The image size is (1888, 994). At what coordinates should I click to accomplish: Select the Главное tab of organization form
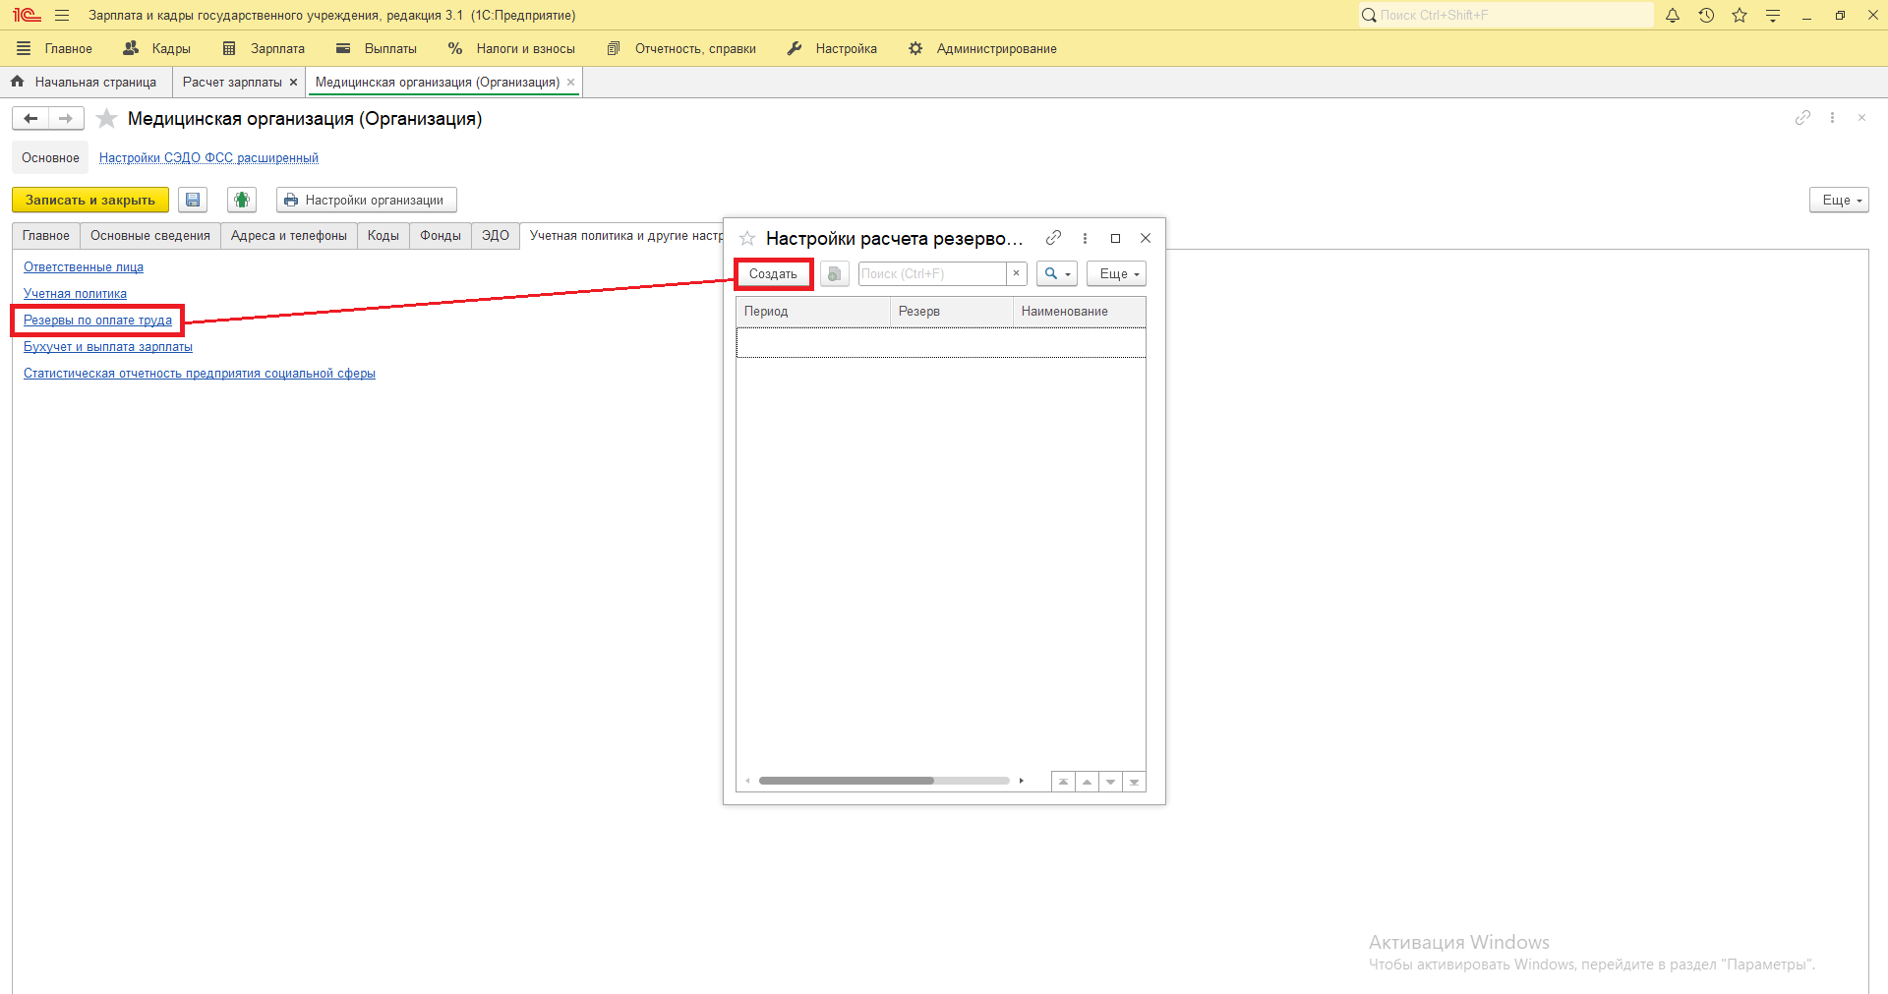[x=46, y=236]
